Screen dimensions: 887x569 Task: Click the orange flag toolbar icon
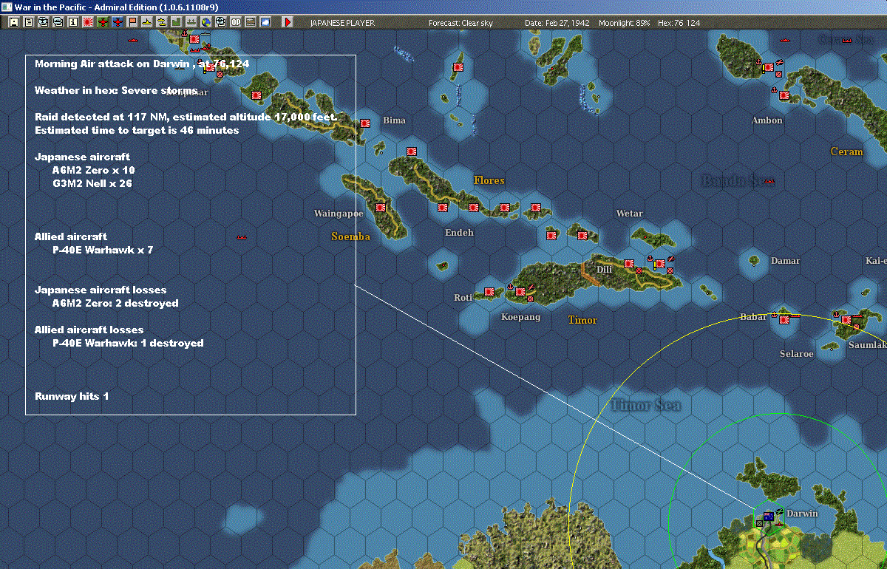(132, 22)
